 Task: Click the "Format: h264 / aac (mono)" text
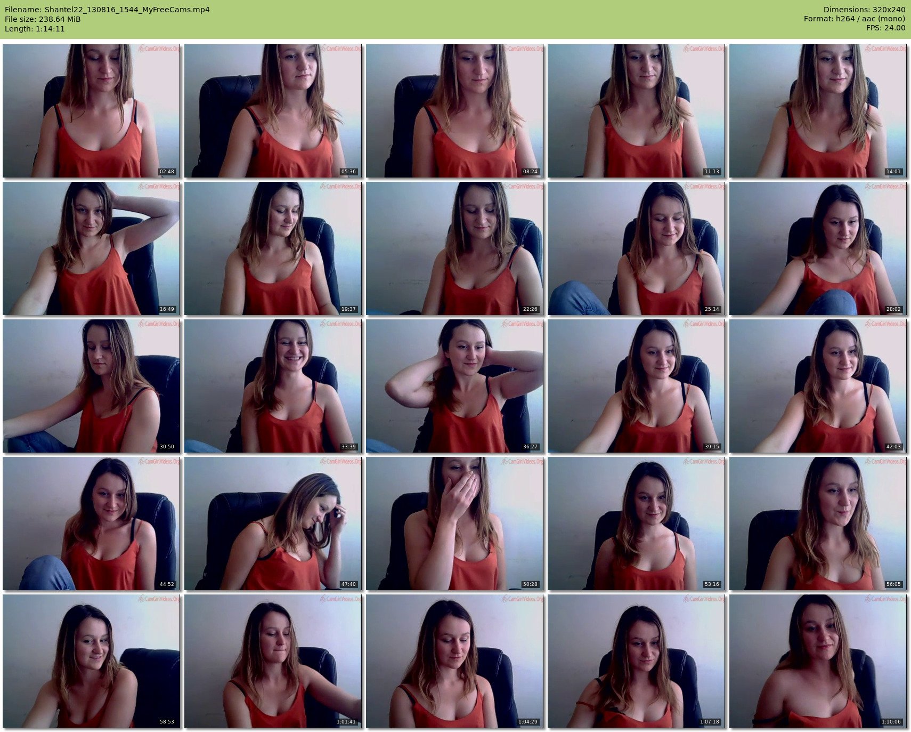855,19
